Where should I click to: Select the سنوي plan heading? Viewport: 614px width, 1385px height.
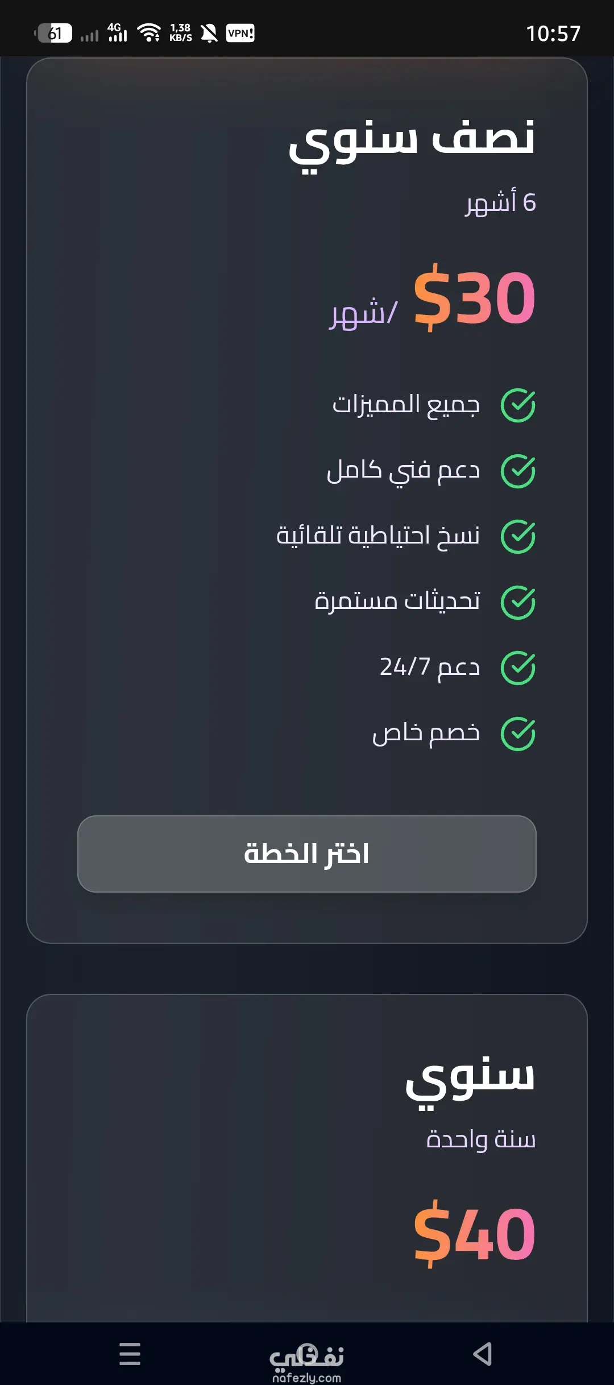pyautogui.click(x=470, y=1077)
